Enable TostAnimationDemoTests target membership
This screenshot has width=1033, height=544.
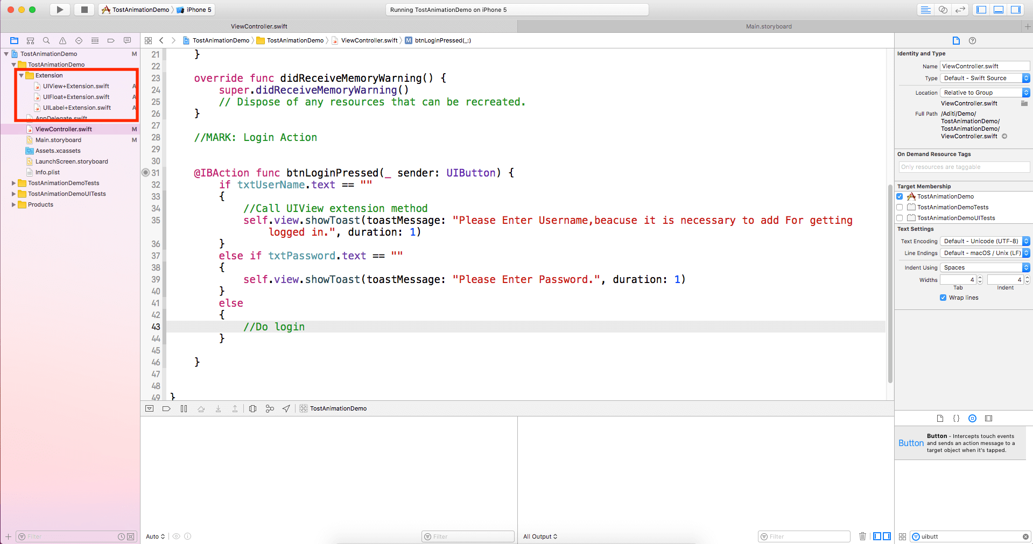point(900,207)
